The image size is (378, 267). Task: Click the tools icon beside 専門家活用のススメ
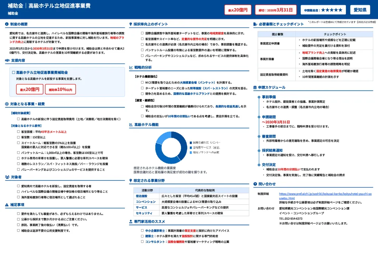(131, 222)
